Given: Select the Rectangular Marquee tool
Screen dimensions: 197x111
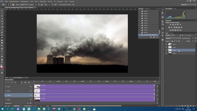Looking at the screenshot, I should click(x=2, y=13).
